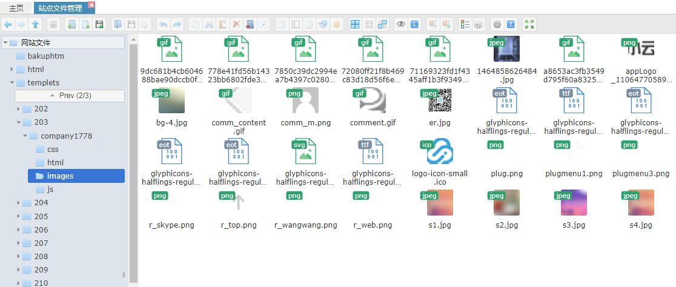Viewport: 676px width, 287px height.
Task: Click the Select none toolbar icon
Action: tap(369, 25)
